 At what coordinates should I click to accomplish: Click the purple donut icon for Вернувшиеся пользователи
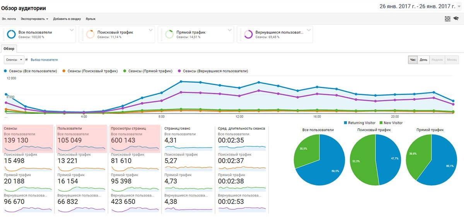[x=248, y=34]
